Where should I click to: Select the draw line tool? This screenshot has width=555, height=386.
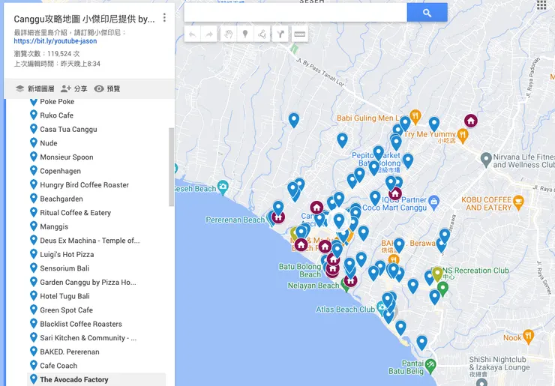pos(262,34)
